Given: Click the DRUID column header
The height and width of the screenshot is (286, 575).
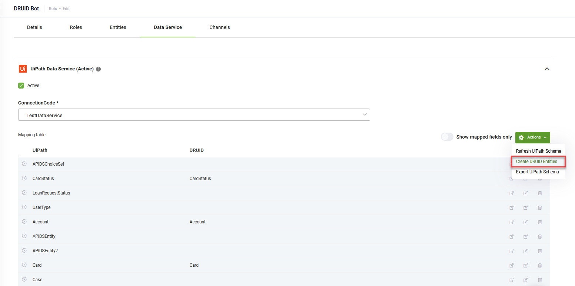Looking at the screenshot, I should click(x=197, y=150).
